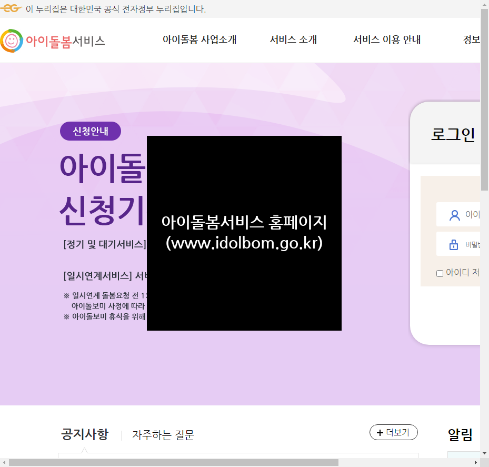Viewport: 489px width, 467px height.
Task: Select the 공지사항 tab
Action: [x=85, y=434]
